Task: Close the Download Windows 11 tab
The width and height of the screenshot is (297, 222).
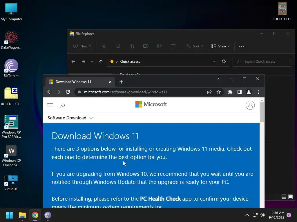Action: tap(110, 82)
